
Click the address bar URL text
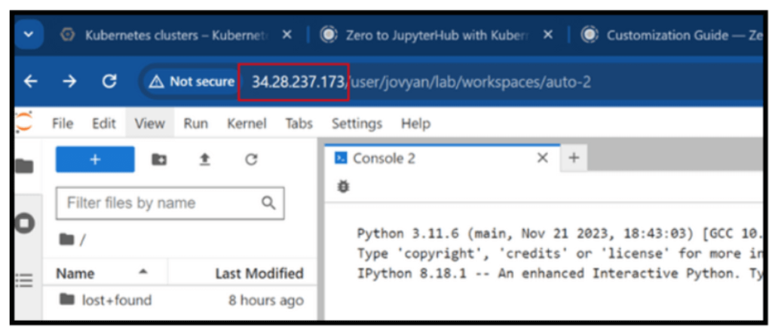coord(421,82)
